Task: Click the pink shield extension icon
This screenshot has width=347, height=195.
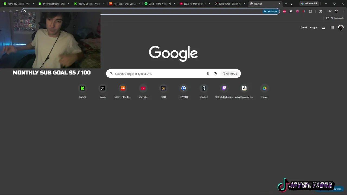Action: 297,11
